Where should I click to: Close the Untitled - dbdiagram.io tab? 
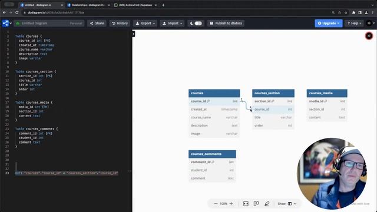(x=62, y=5)
